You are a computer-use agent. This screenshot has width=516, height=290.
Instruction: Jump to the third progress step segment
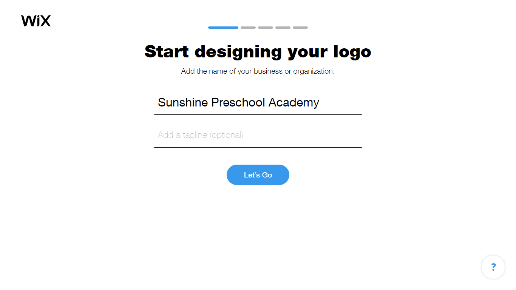tap(266, 28)
